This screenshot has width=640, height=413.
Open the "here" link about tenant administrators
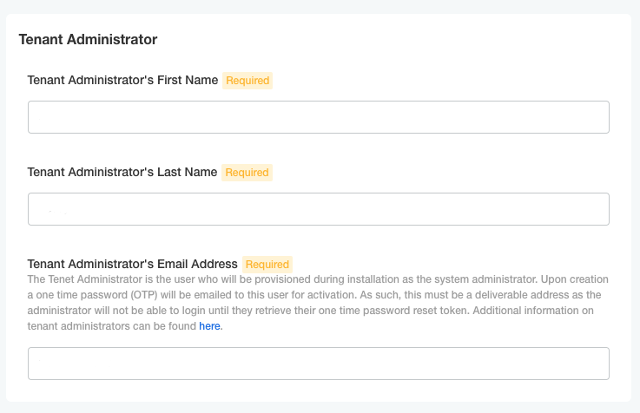point(209,326)
